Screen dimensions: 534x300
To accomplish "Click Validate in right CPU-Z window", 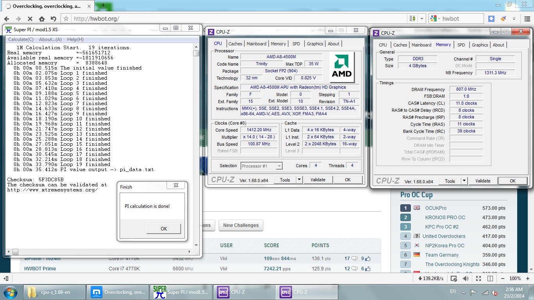I will click(483, 181).
